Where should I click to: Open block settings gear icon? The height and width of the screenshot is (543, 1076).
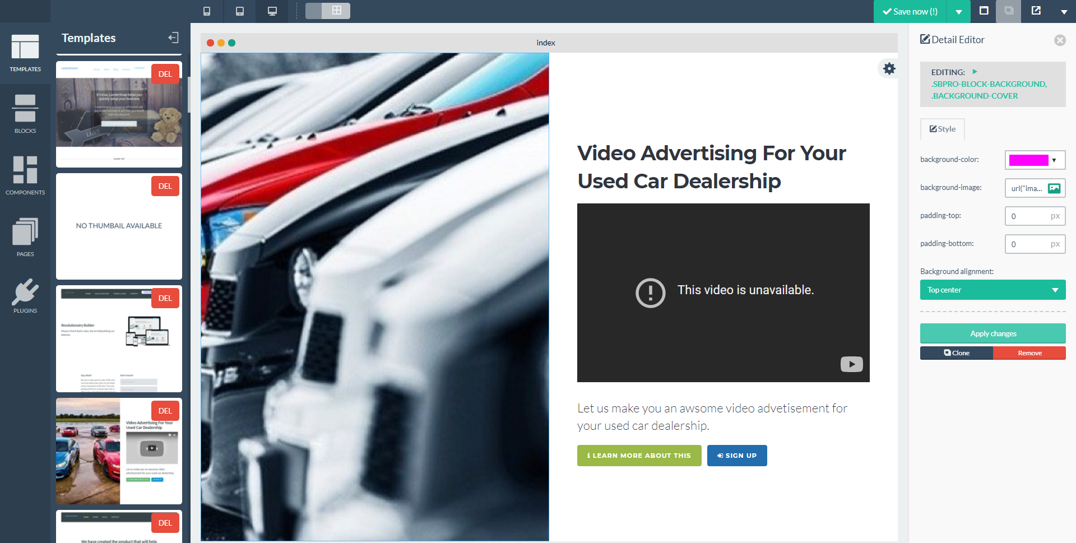[x=889, y=69]
